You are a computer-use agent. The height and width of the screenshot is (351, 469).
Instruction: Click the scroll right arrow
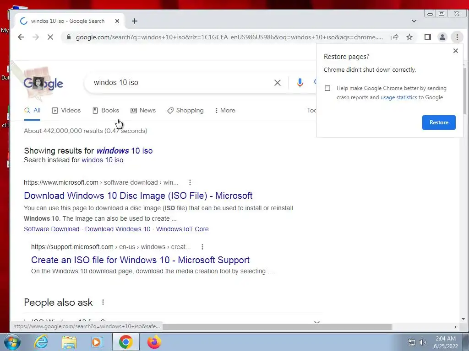coord(456,327)
